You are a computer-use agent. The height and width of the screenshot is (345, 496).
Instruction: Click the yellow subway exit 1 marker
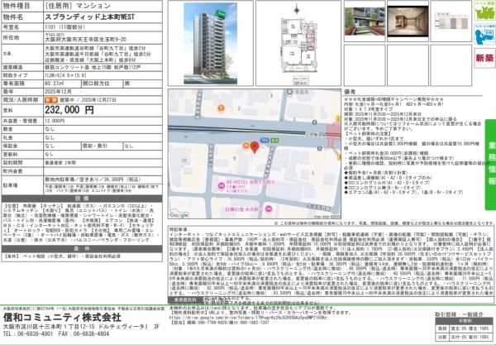[338, 118]
